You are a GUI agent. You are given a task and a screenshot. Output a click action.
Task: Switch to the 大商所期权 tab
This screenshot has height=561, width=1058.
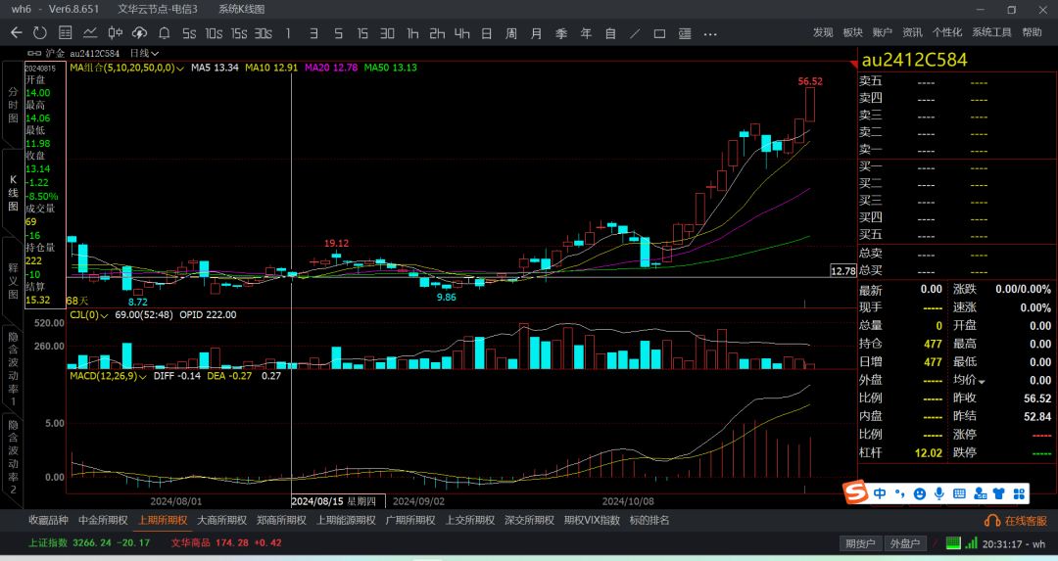click(221, 521)
